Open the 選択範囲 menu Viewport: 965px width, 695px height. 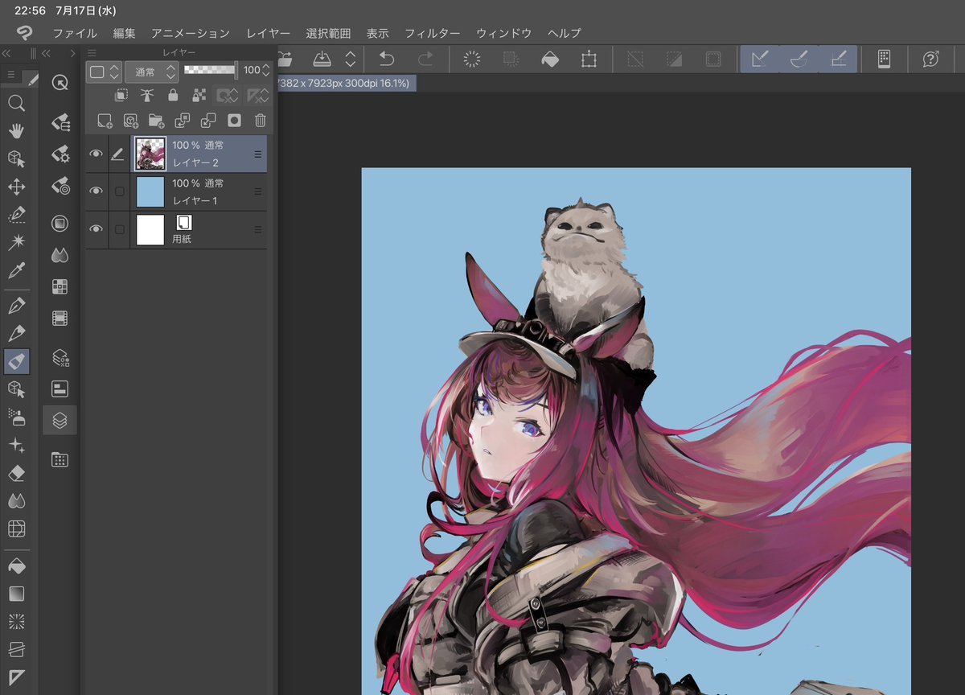pos(328,33)
